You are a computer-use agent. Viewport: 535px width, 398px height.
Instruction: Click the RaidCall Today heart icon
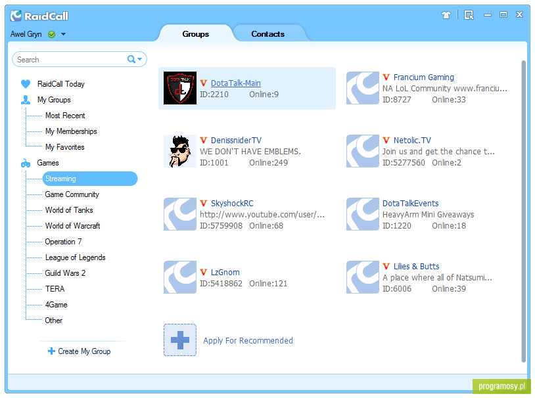[26, 84]
